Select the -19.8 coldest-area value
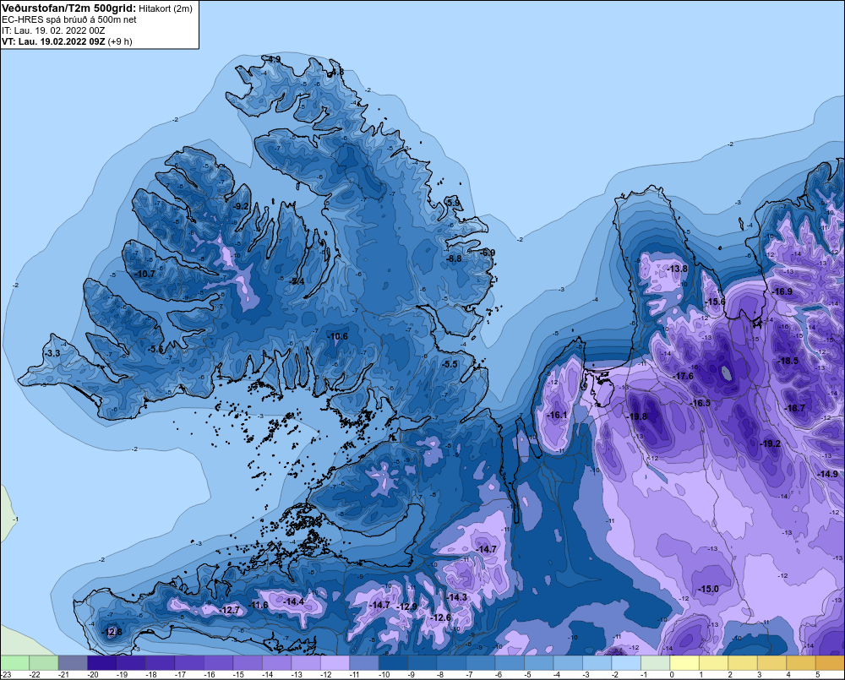Screen dimensions: 845x680 pyautogui.click(x=636, y=416)
